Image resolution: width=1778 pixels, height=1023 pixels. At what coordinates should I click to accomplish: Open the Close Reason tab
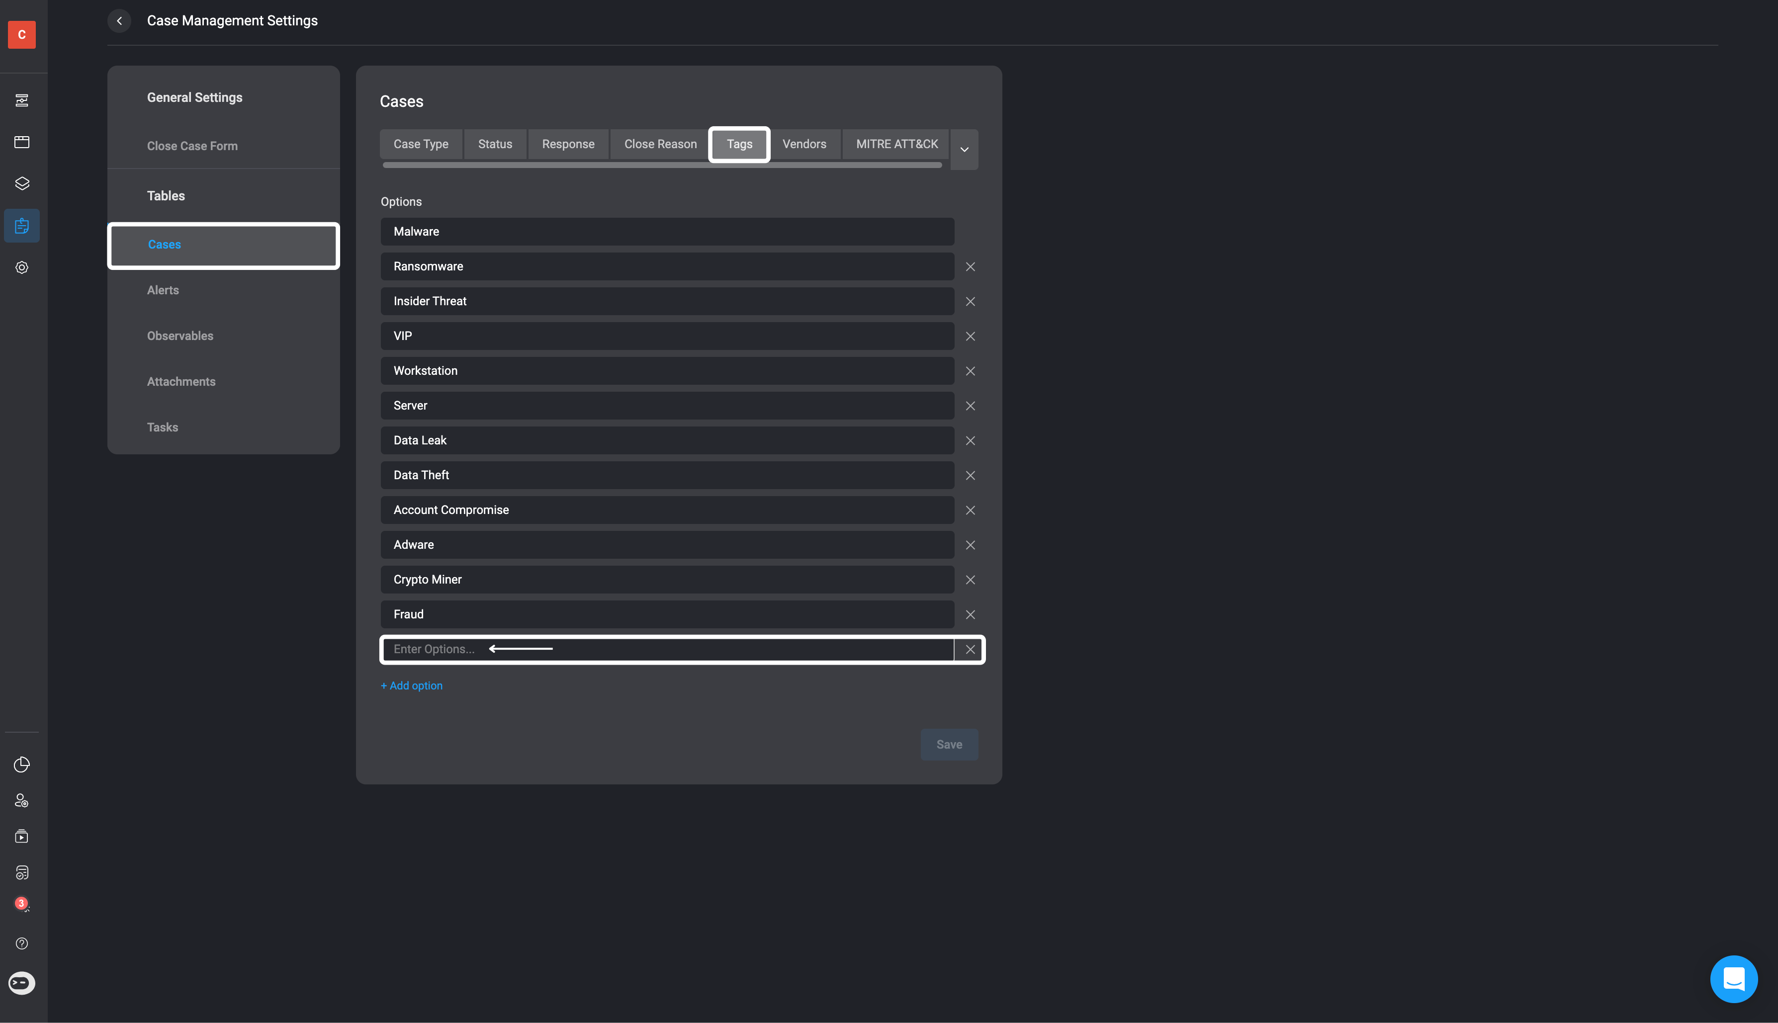coord(660,144)
